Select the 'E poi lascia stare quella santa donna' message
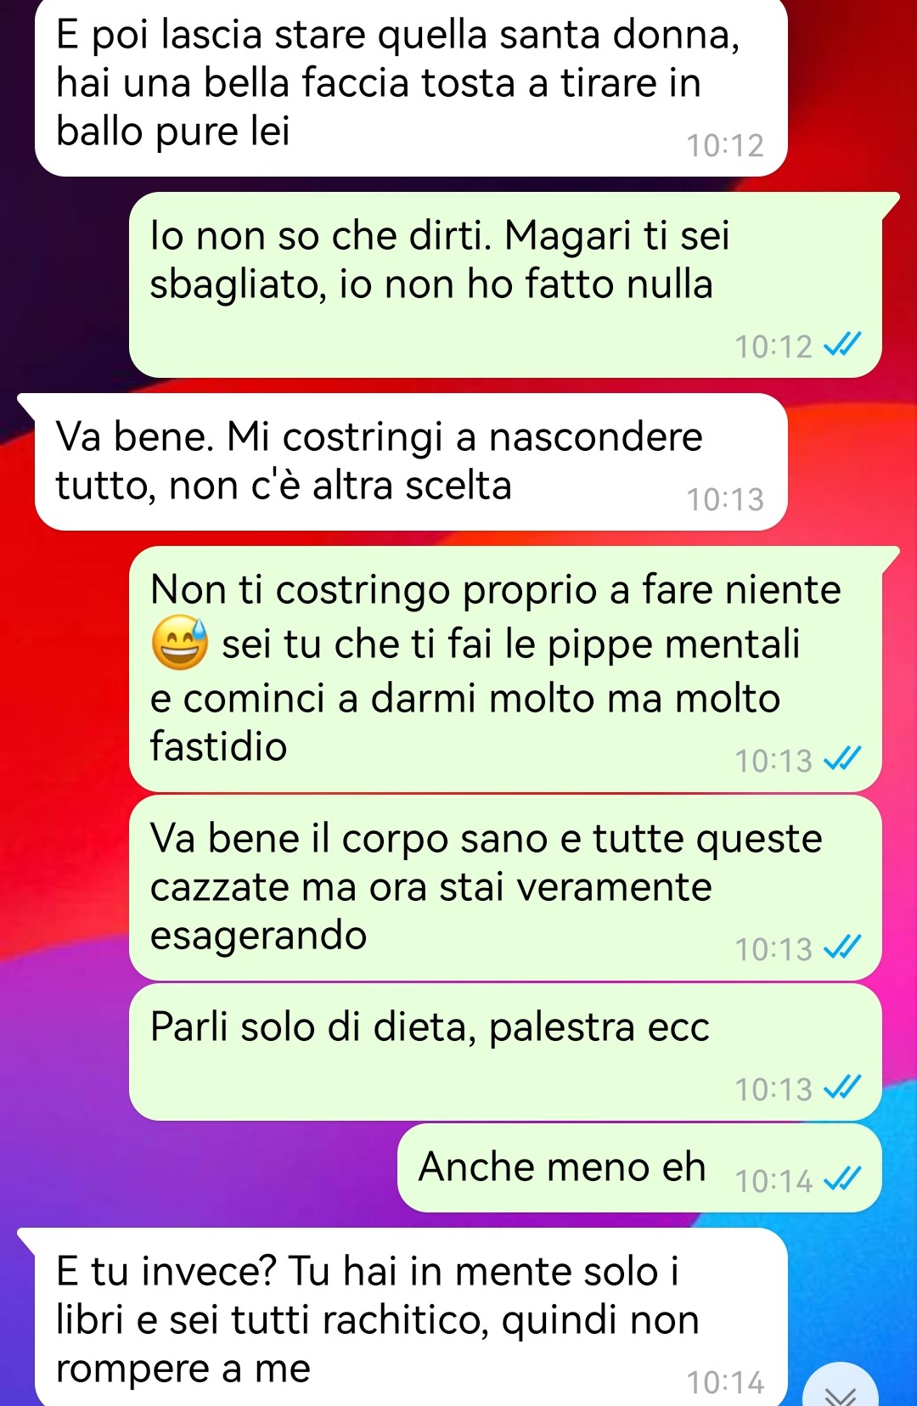The height and width of the screenshot is (1406, 917). (411, 86)
